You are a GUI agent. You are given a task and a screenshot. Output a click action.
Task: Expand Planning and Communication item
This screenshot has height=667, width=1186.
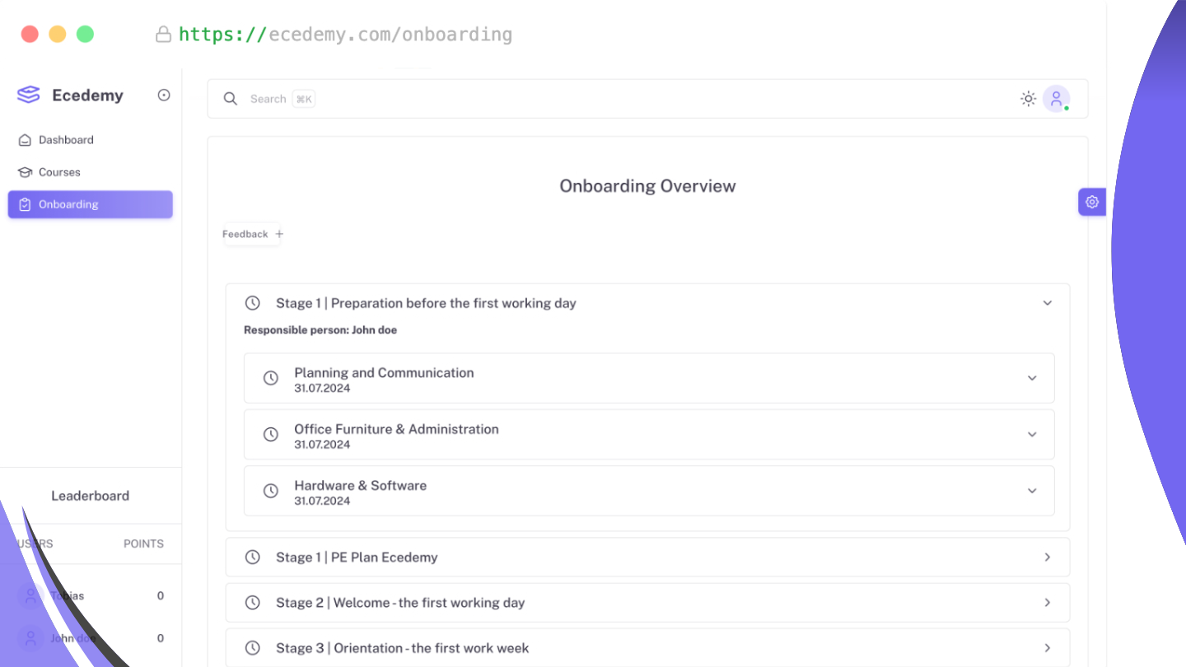1032,378
